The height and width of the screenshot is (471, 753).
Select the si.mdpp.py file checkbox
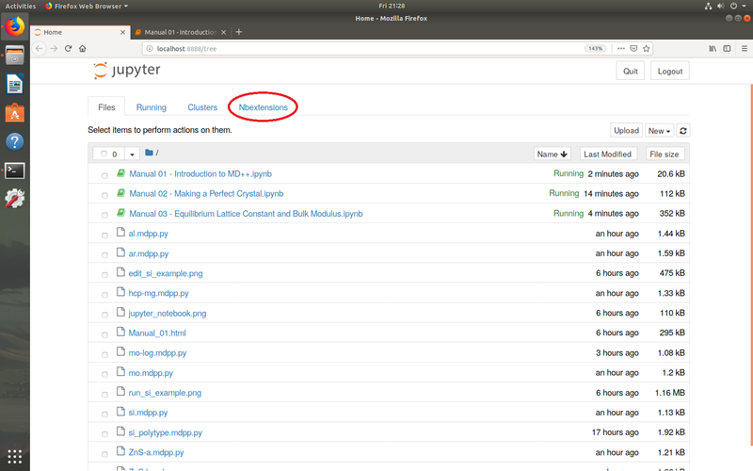pos(104,414)
